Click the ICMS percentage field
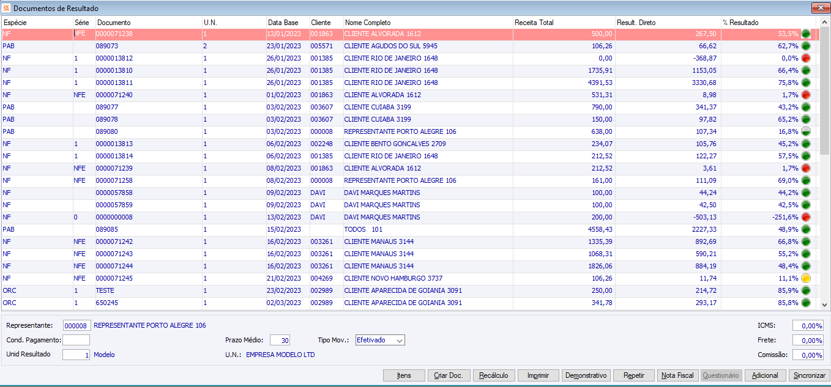 coord(808,326)
